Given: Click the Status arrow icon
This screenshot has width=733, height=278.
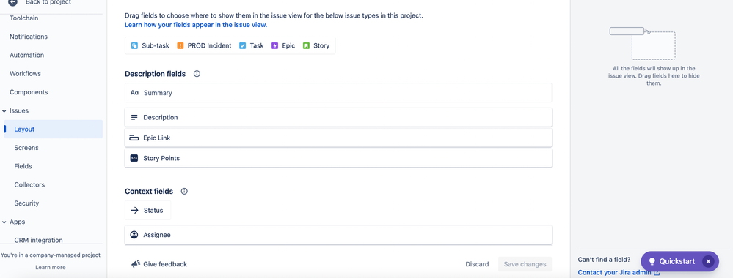Looking at the screenshot, I should coord(134,211).
